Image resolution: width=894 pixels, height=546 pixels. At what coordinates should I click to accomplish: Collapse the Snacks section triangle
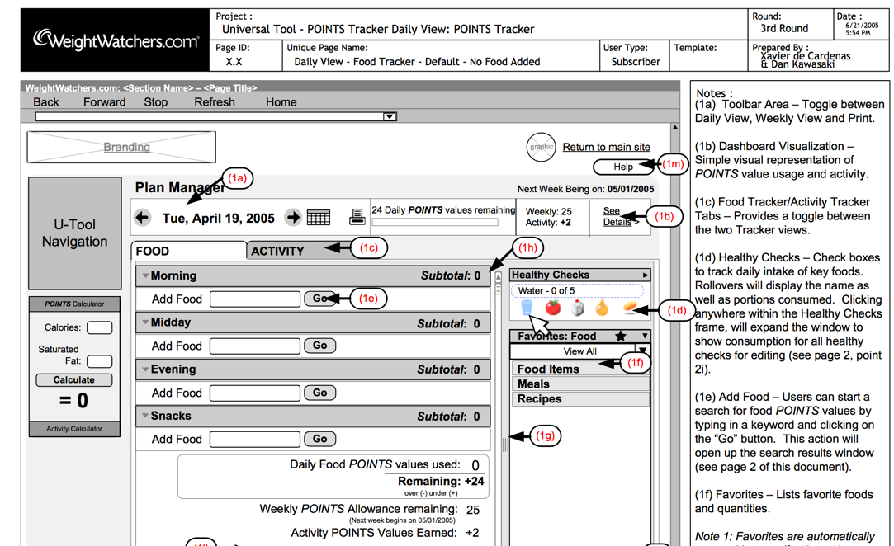coord(145,416)
